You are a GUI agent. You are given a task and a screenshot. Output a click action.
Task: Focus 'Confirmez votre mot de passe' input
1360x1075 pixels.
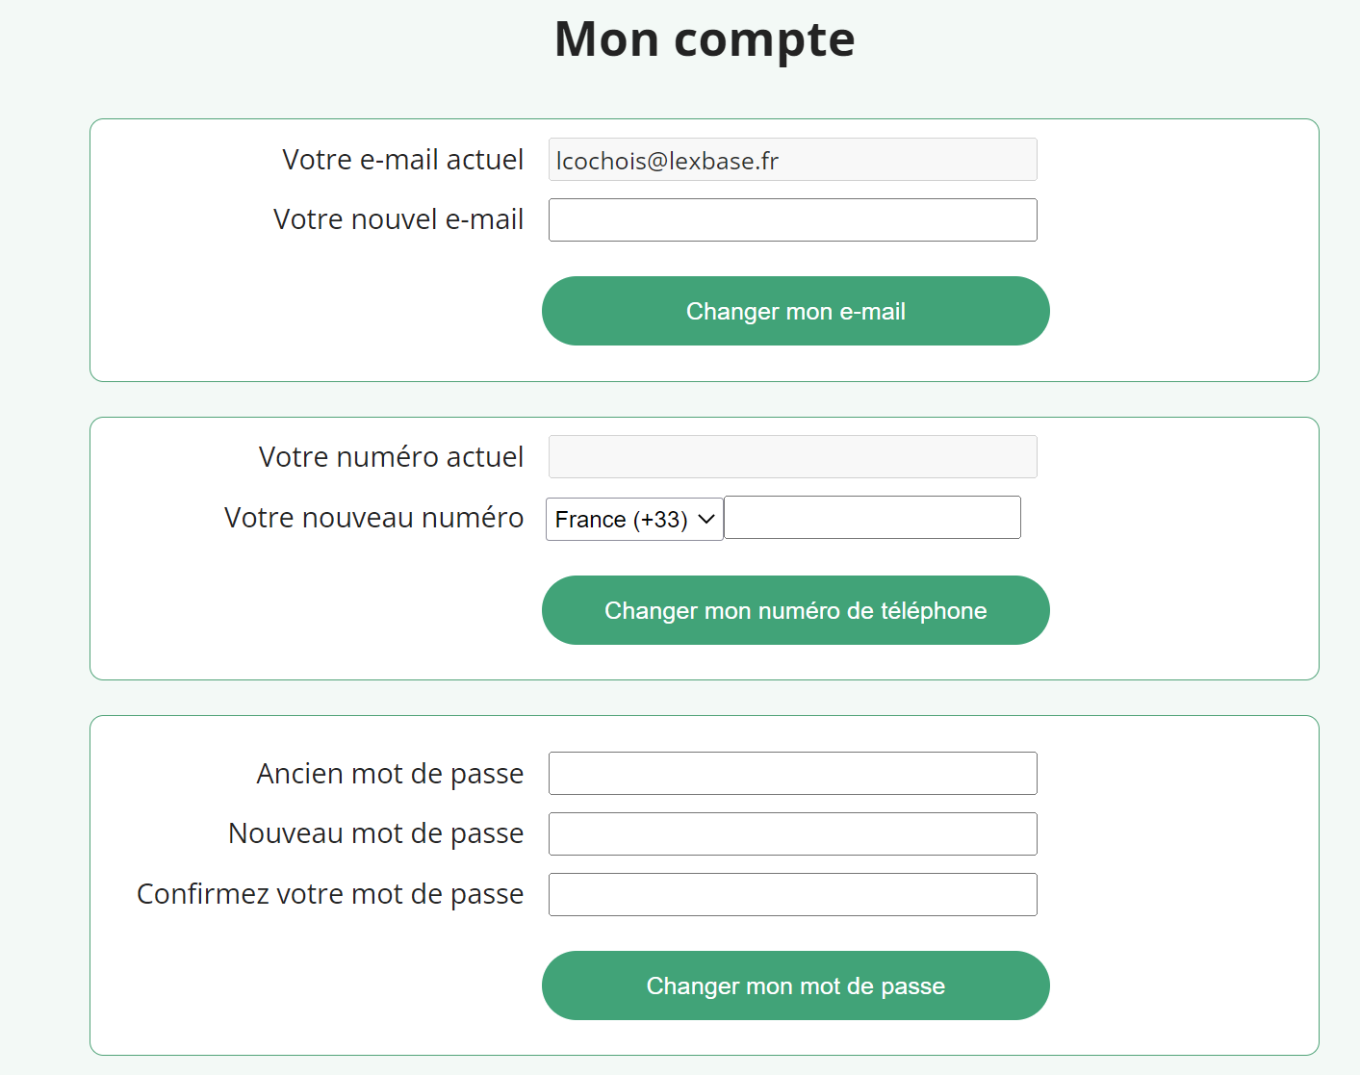click(x=792, y=895)
